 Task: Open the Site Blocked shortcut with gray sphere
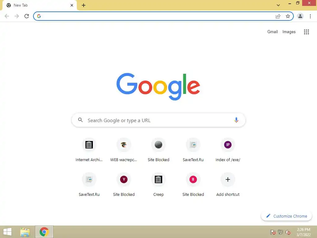click(158, 150)
